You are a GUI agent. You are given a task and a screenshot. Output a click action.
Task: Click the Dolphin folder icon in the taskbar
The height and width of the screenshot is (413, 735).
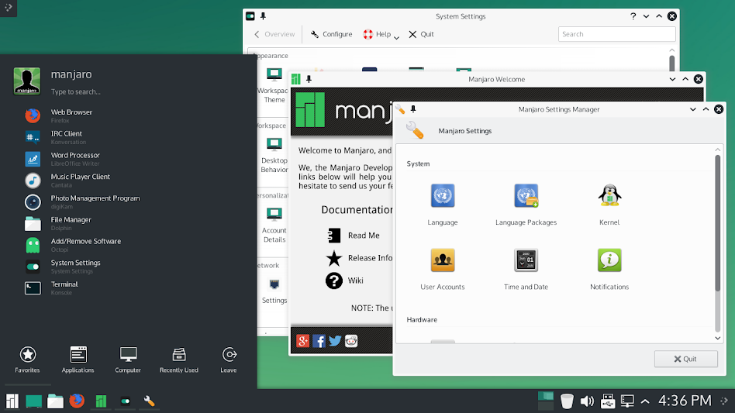(55, 401)
